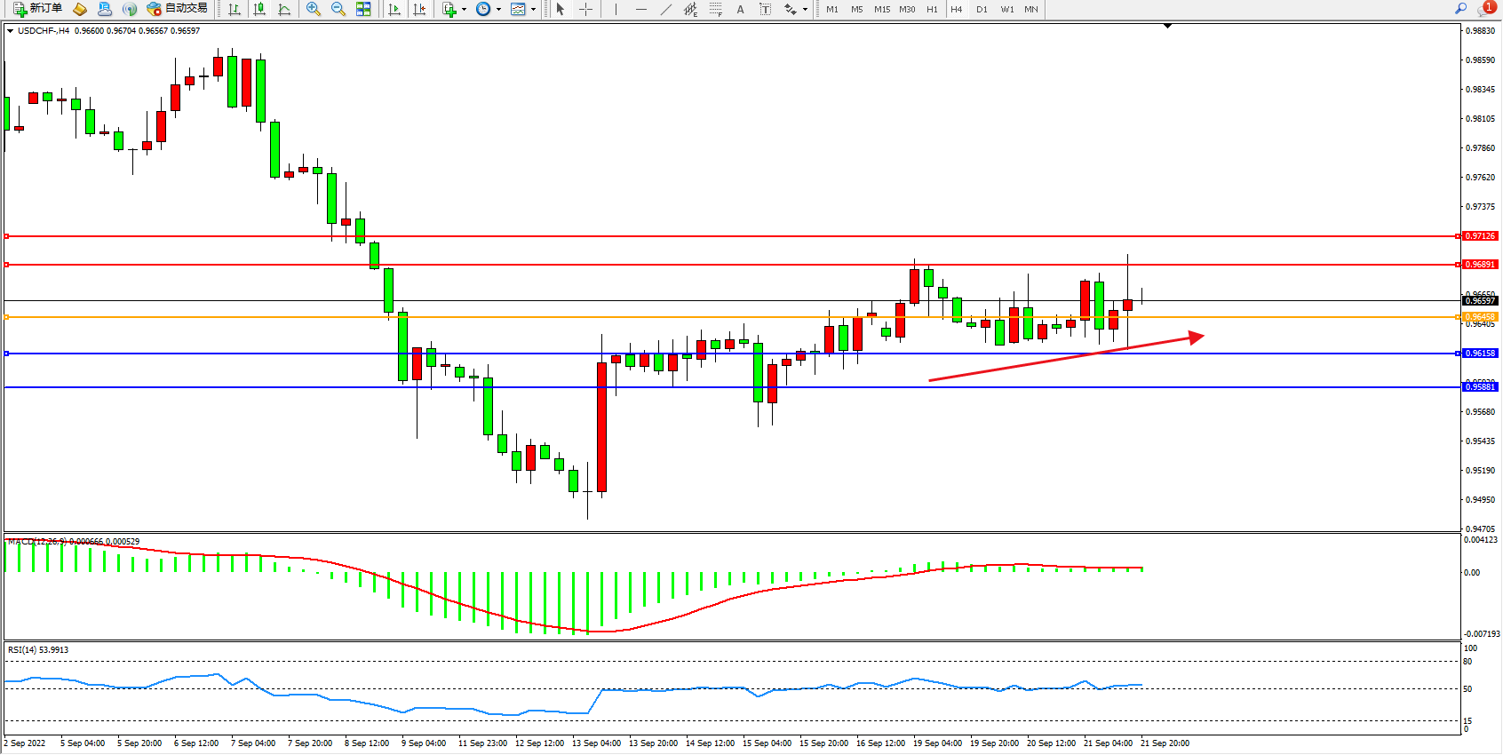Expand the periodicity clock dropdown
This screenshot has width=1503, height=755.
[x=498, y=10]
